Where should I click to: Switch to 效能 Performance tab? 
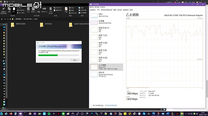tap(98, 10)
